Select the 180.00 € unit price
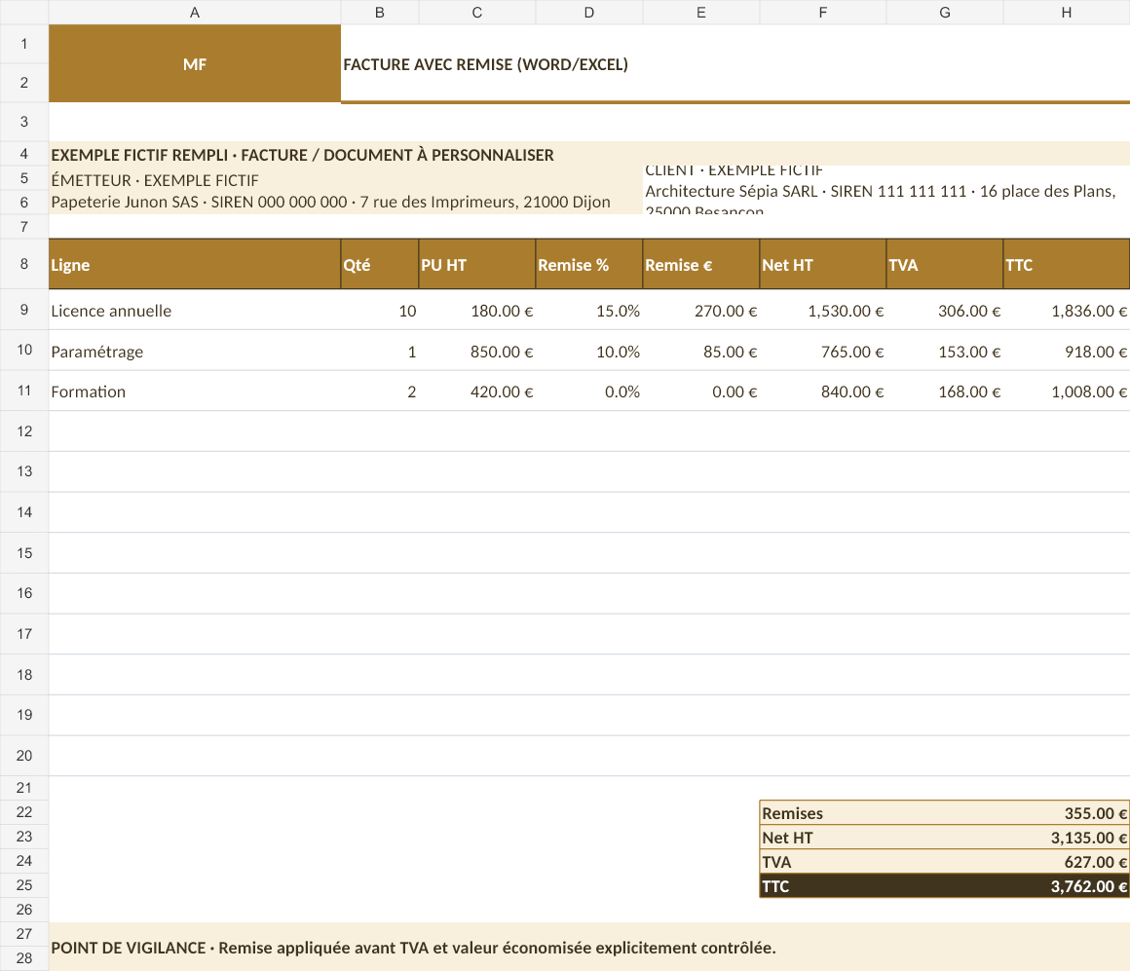 pyautogui.click(x=477, y=311)
